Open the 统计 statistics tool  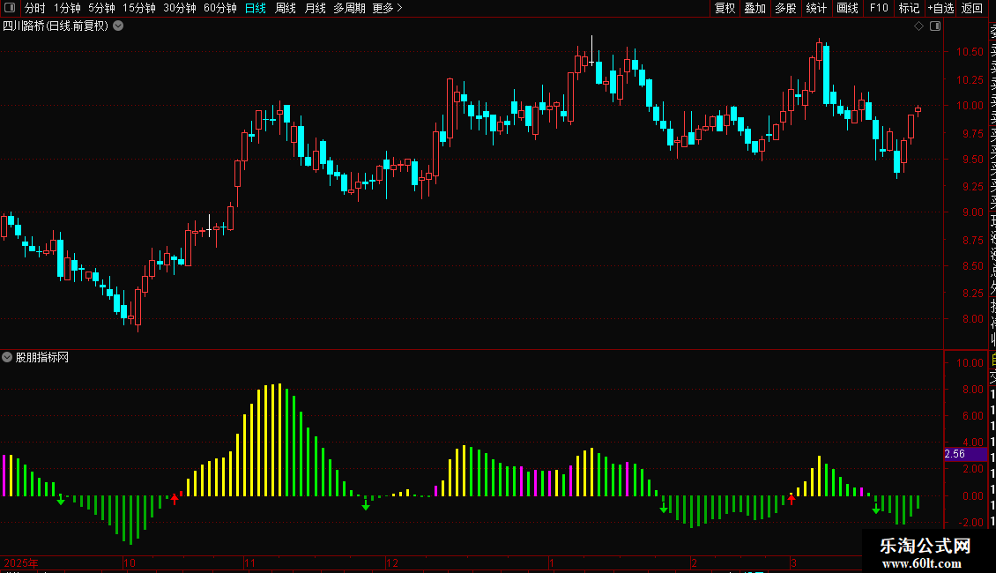816,8
